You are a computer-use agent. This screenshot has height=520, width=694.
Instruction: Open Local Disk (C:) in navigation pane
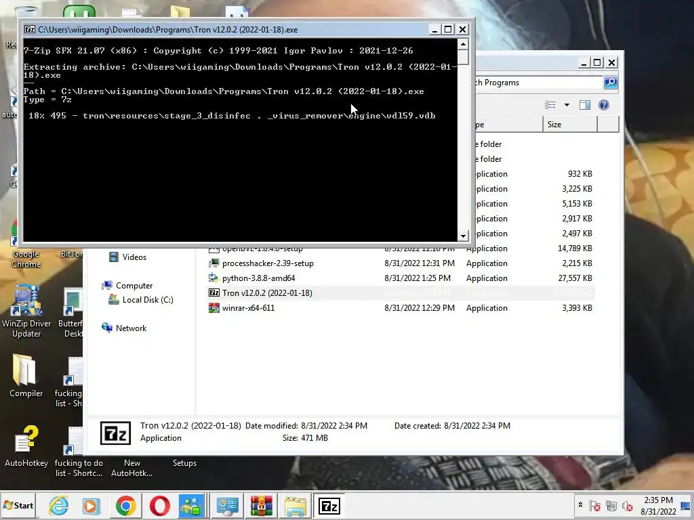coord(141,300)
